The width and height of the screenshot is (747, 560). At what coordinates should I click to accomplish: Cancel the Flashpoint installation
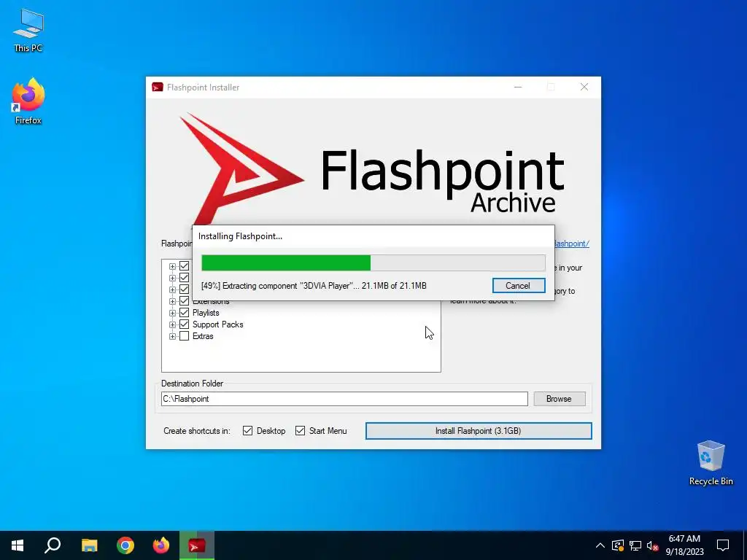coord(519,286)
